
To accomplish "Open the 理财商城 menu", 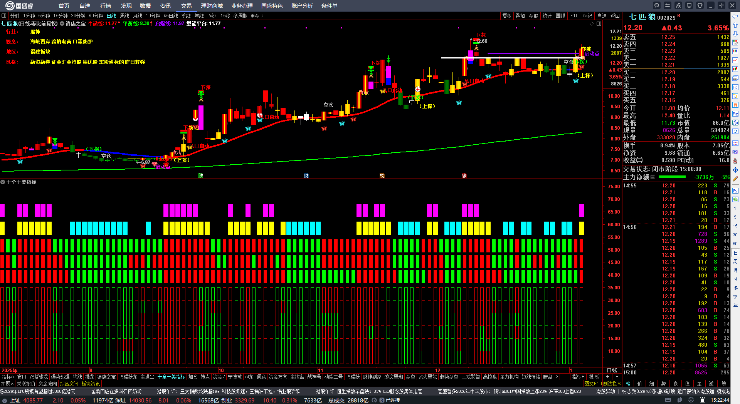I will (212, 6).
